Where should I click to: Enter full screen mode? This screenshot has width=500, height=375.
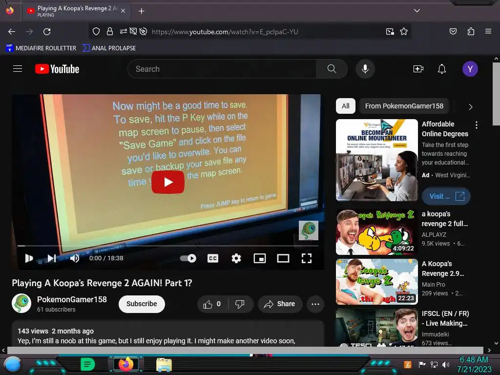pyautogui.click(x=307, y=258)
